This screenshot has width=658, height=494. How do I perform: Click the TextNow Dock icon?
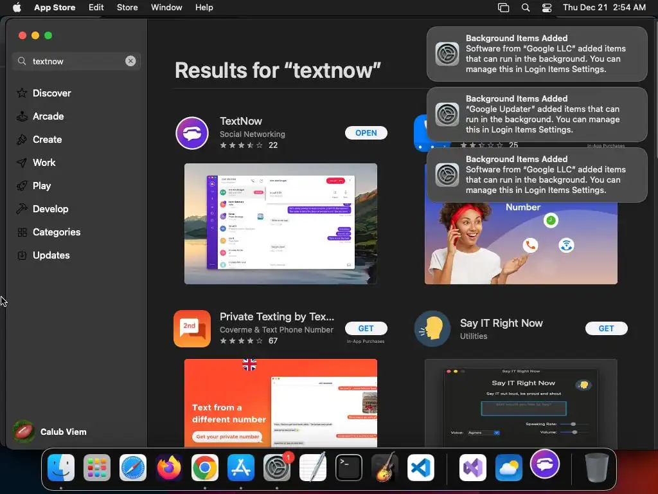pyautogui.click(x=545, y=464)
